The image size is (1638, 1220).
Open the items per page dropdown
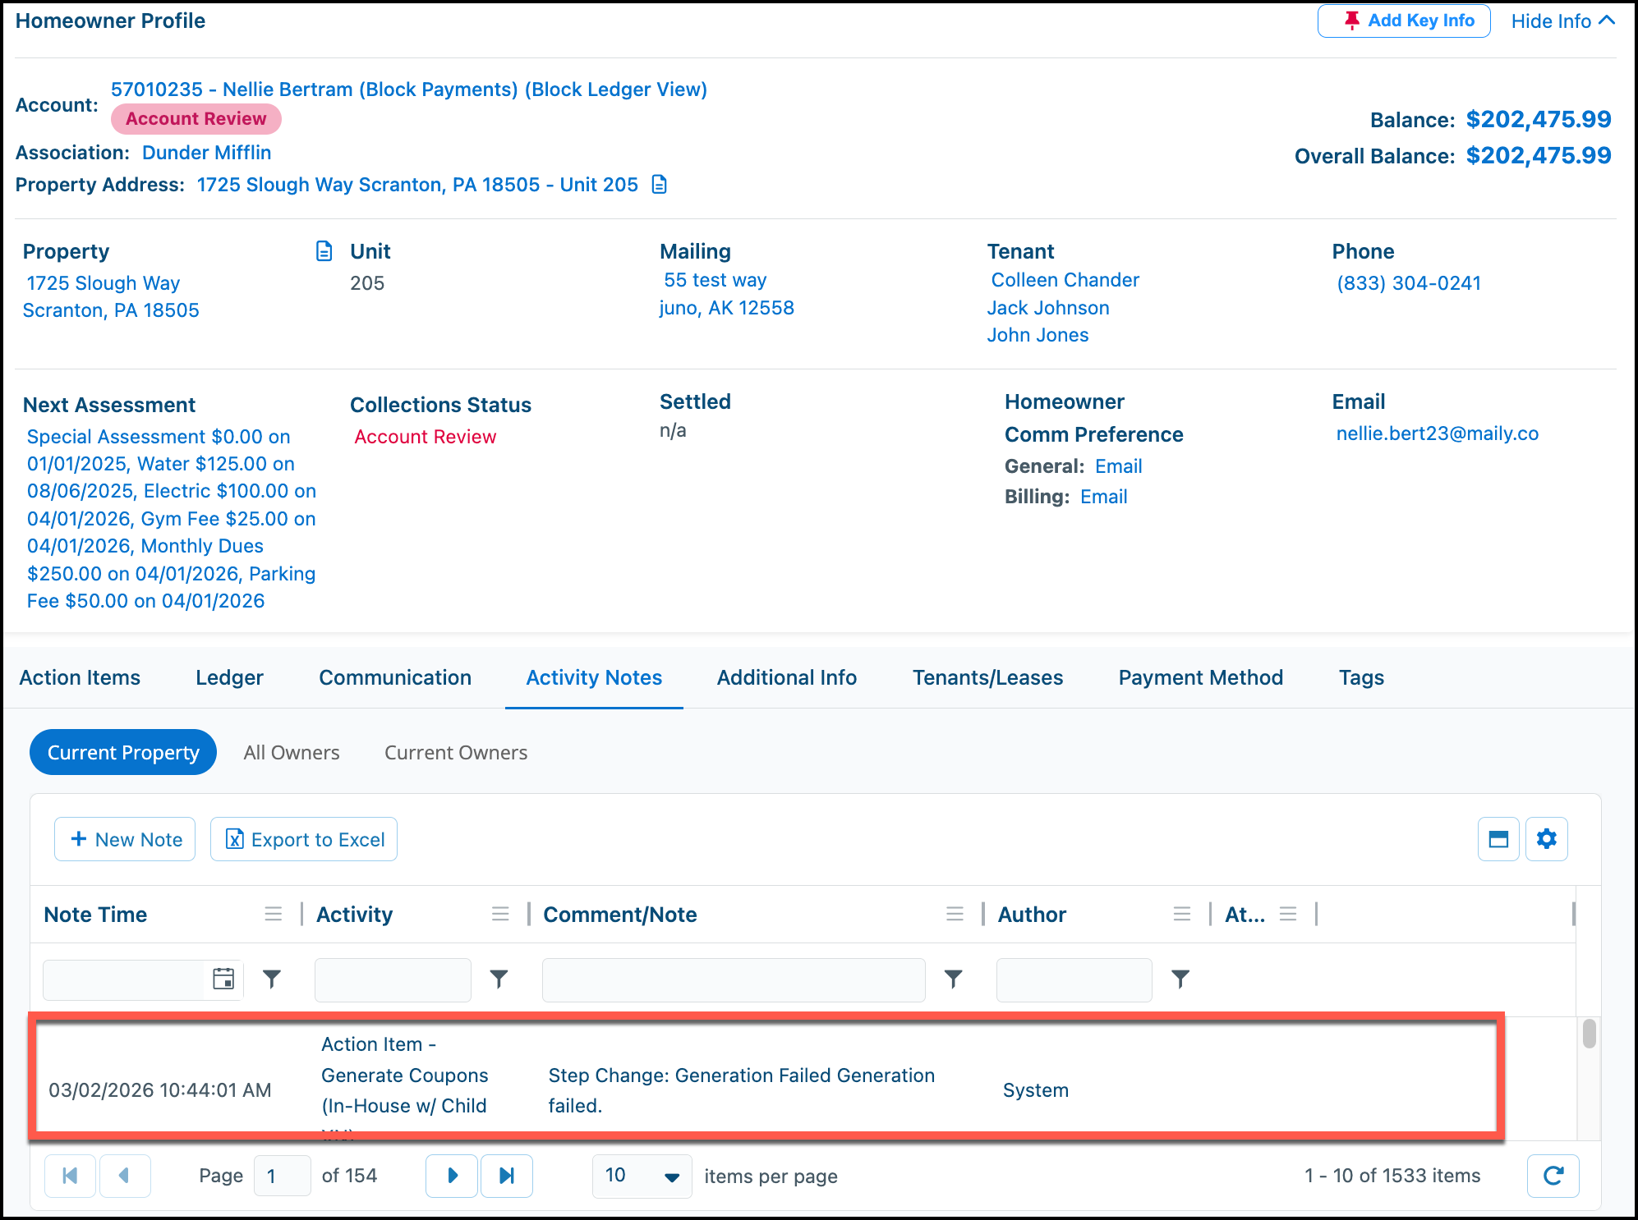[x=642, y=1176]
